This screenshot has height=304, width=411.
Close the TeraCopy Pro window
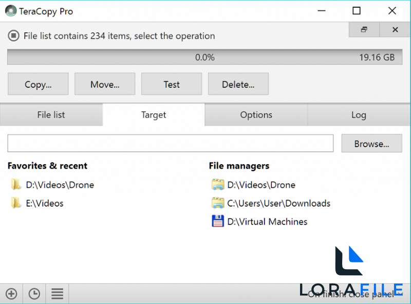[x=392, y=11]
